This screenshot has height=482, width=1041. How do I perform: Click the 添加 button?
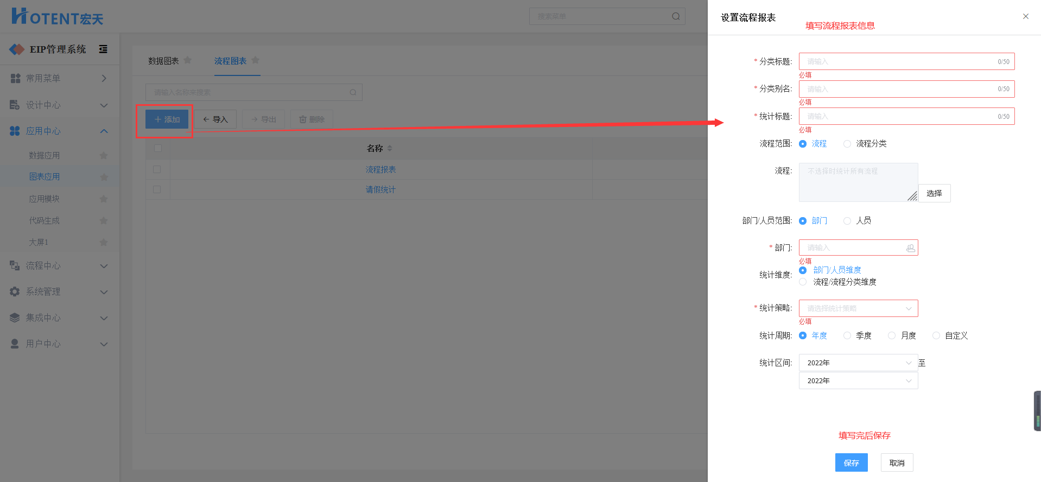(x=167, y=119)
